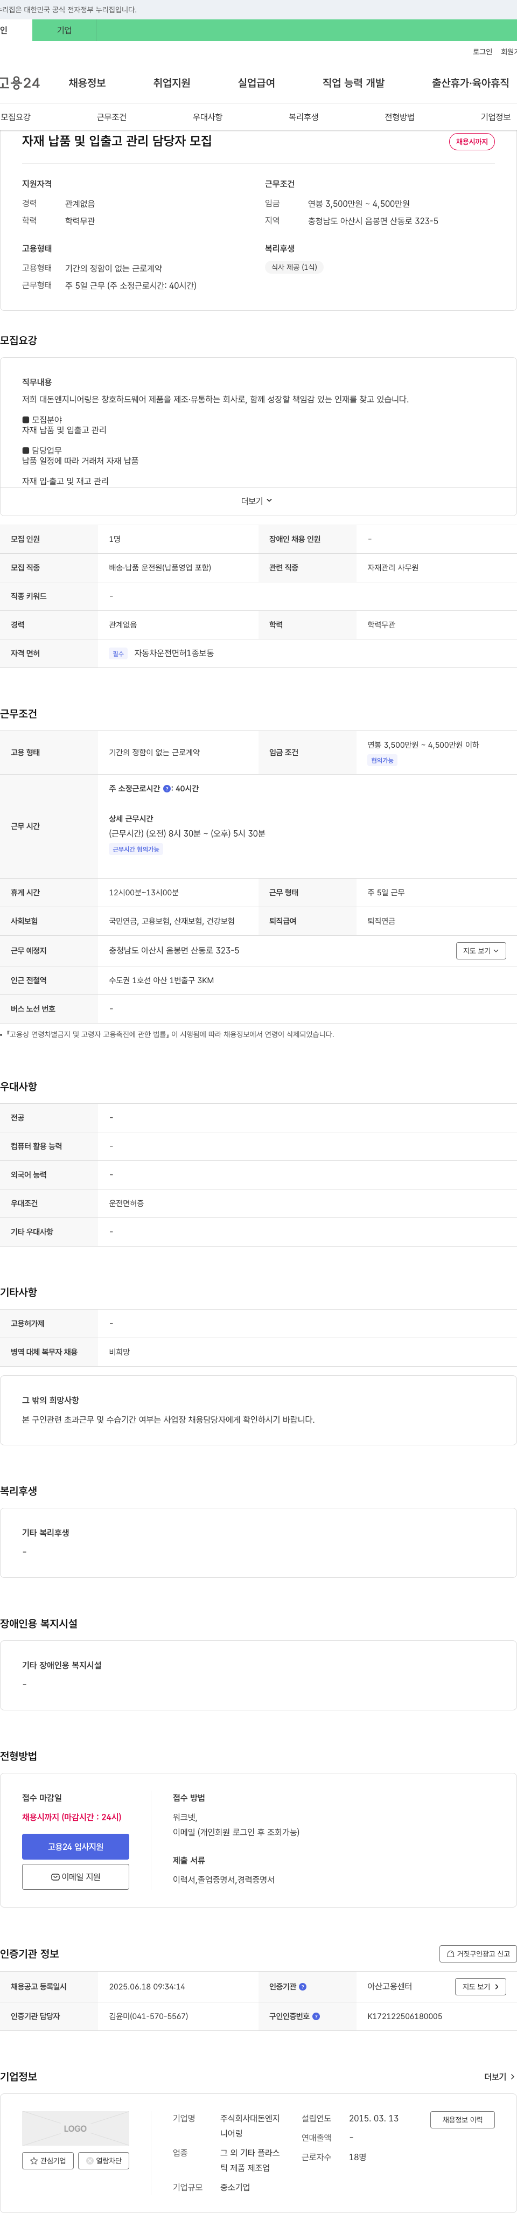
Task: Jump to 근무조건 section tab
Action: pos(111,117)
